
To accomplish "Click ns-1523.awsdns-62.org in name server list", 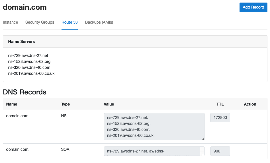I will (x=29, y=61).
